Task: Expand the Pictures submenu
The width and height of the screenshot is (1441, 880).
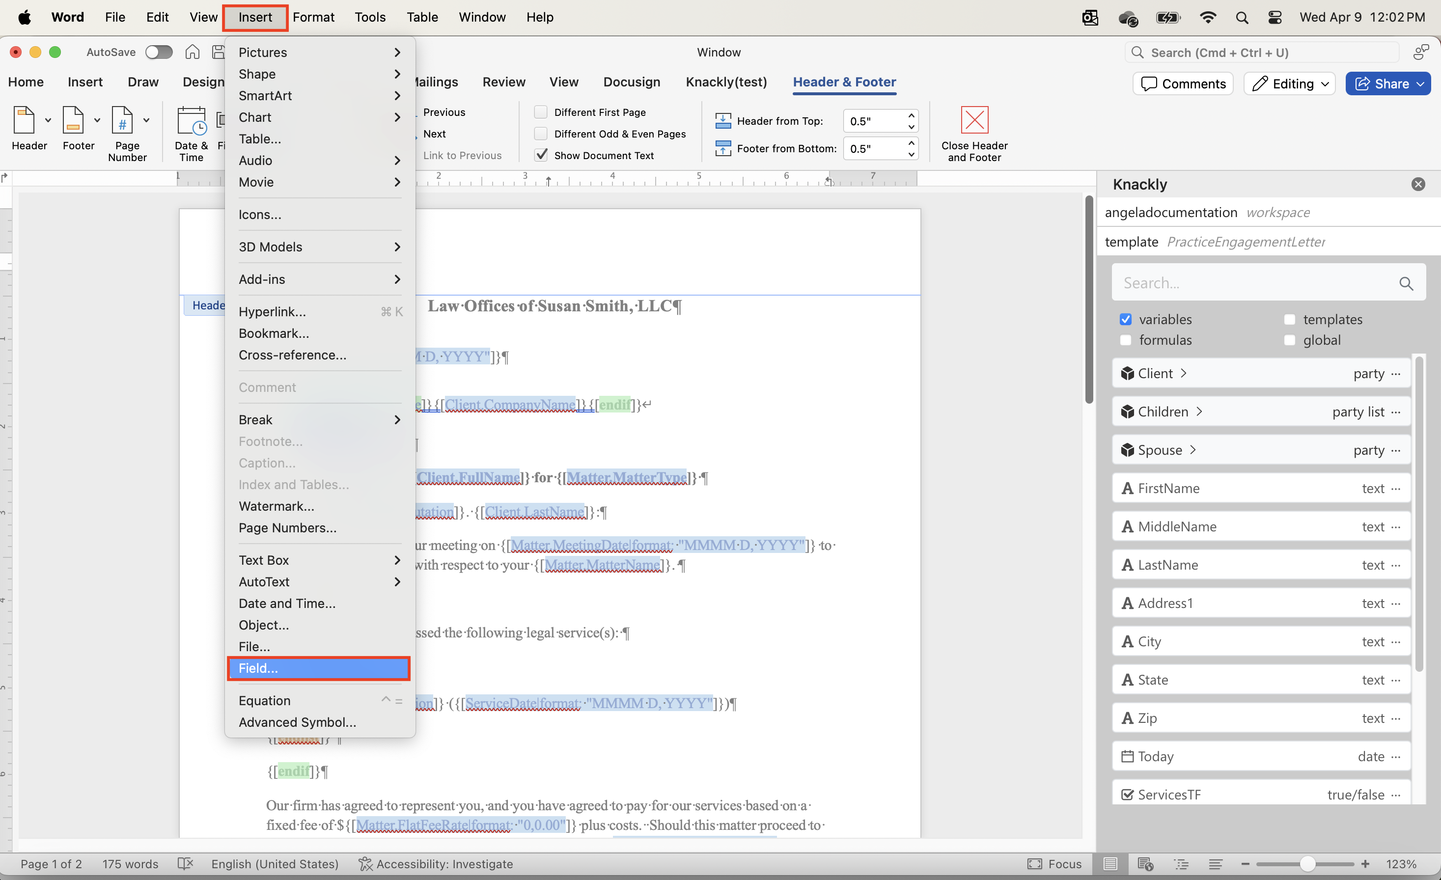Action: point(320,53)
